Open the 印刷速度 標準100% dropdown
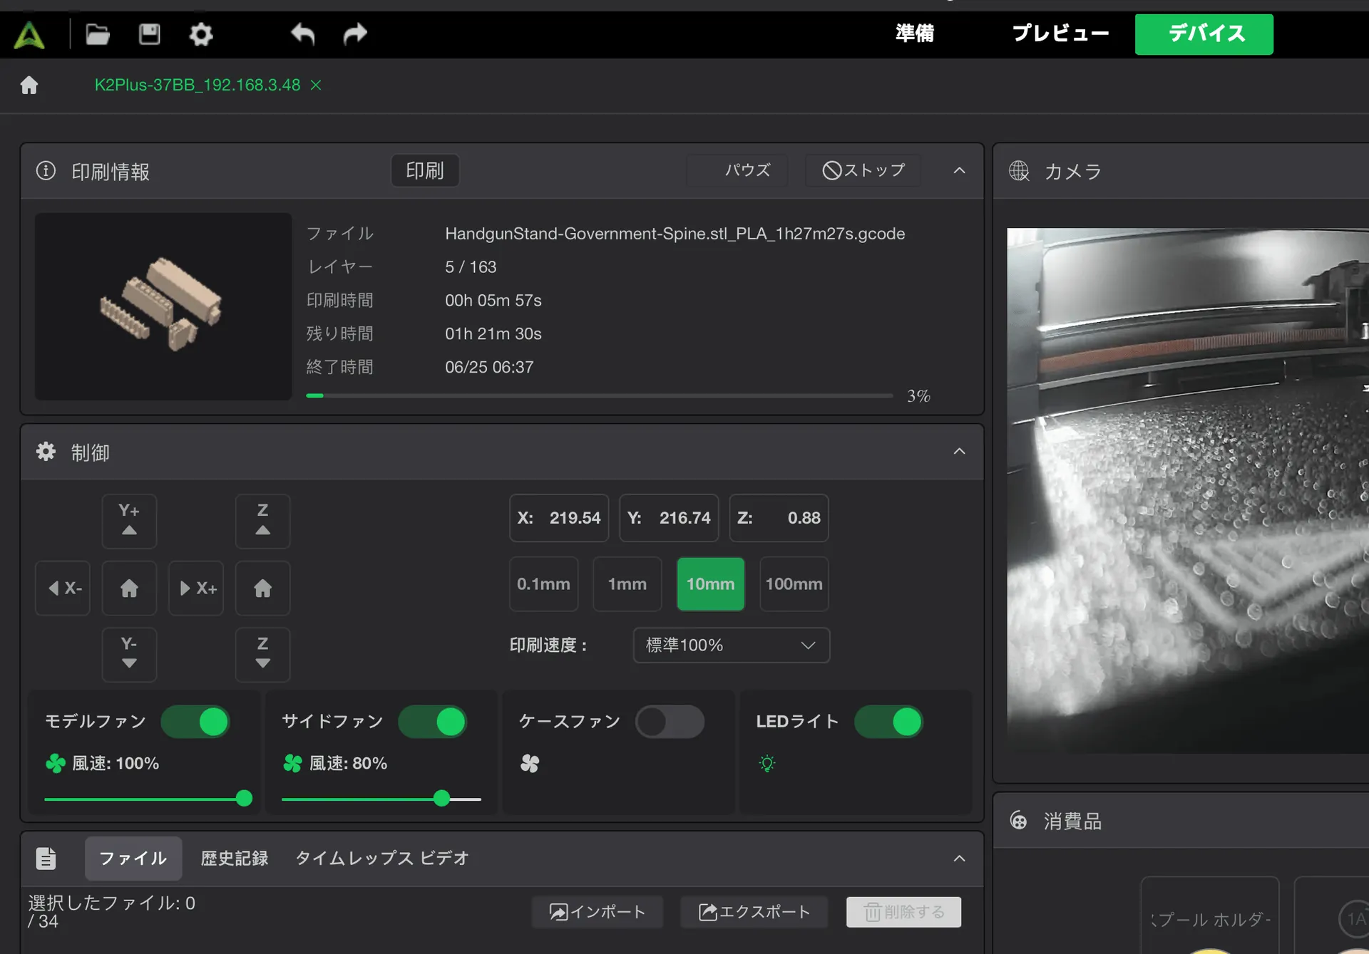Viewport: 1369px width, 954px height. pyautogui.click(x=731, y=645)
